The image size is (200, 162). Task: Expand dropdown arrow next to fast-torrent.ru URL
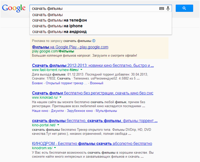[82, 70]
